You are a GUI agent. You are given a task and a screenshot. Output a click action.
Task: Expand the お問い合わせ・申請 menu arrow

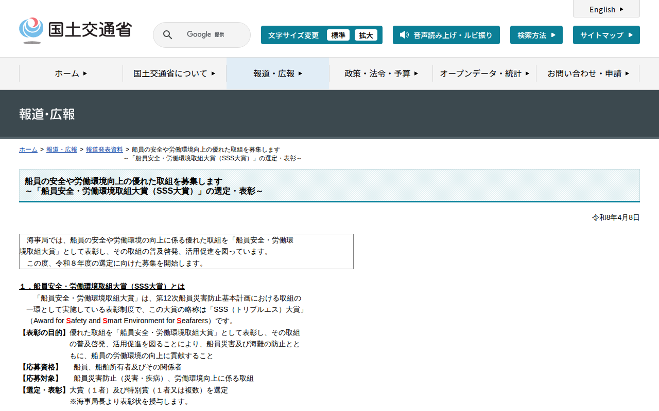(x=627, y=73)
